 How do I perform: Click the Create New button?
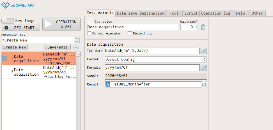15,47
